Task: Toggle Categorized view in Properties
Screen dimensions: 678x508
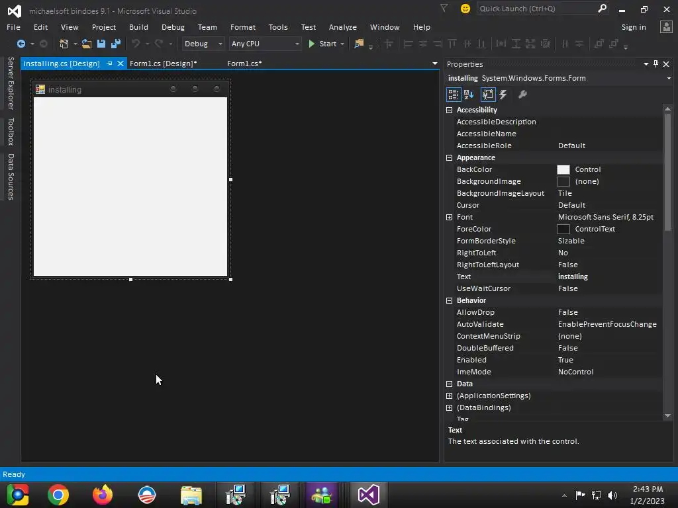Action: point(453,95)
